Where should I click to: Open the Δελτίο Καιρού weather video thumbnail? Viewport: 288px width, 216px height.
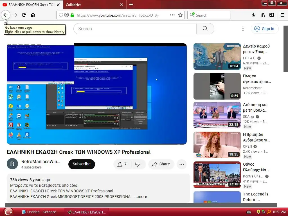click(x=217, y=56)
